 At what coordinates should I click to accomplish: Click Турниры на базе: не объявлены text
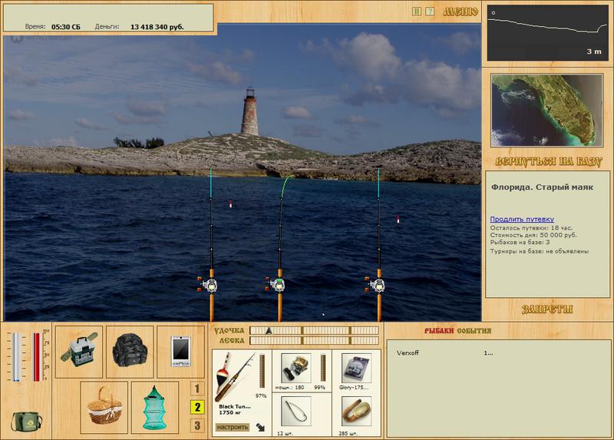click(540, 251)
